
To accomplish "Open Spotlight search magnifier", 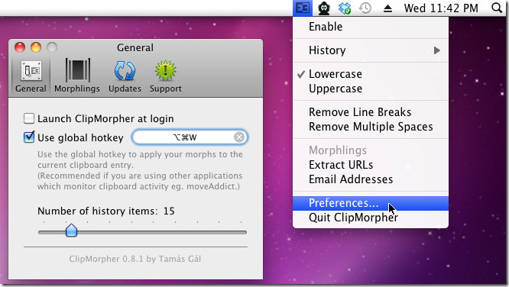I will (x=497, y=8).
